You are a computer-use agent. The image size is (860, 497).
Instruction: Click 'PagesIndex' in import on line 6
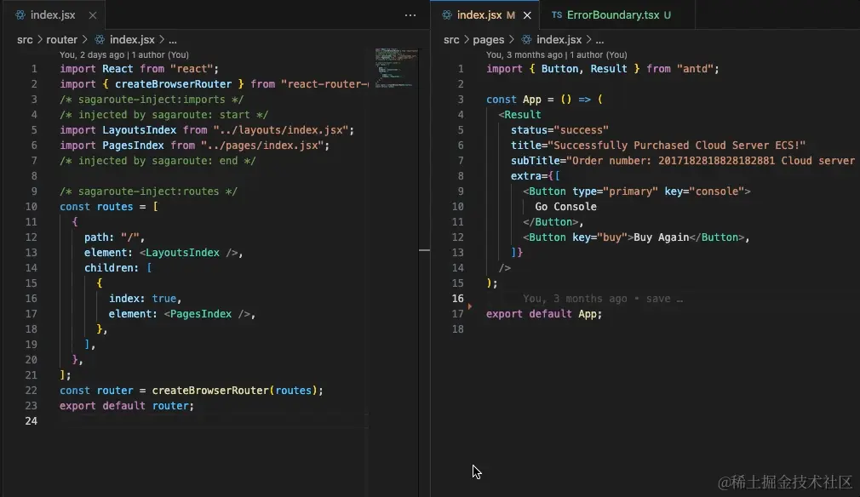134,146
